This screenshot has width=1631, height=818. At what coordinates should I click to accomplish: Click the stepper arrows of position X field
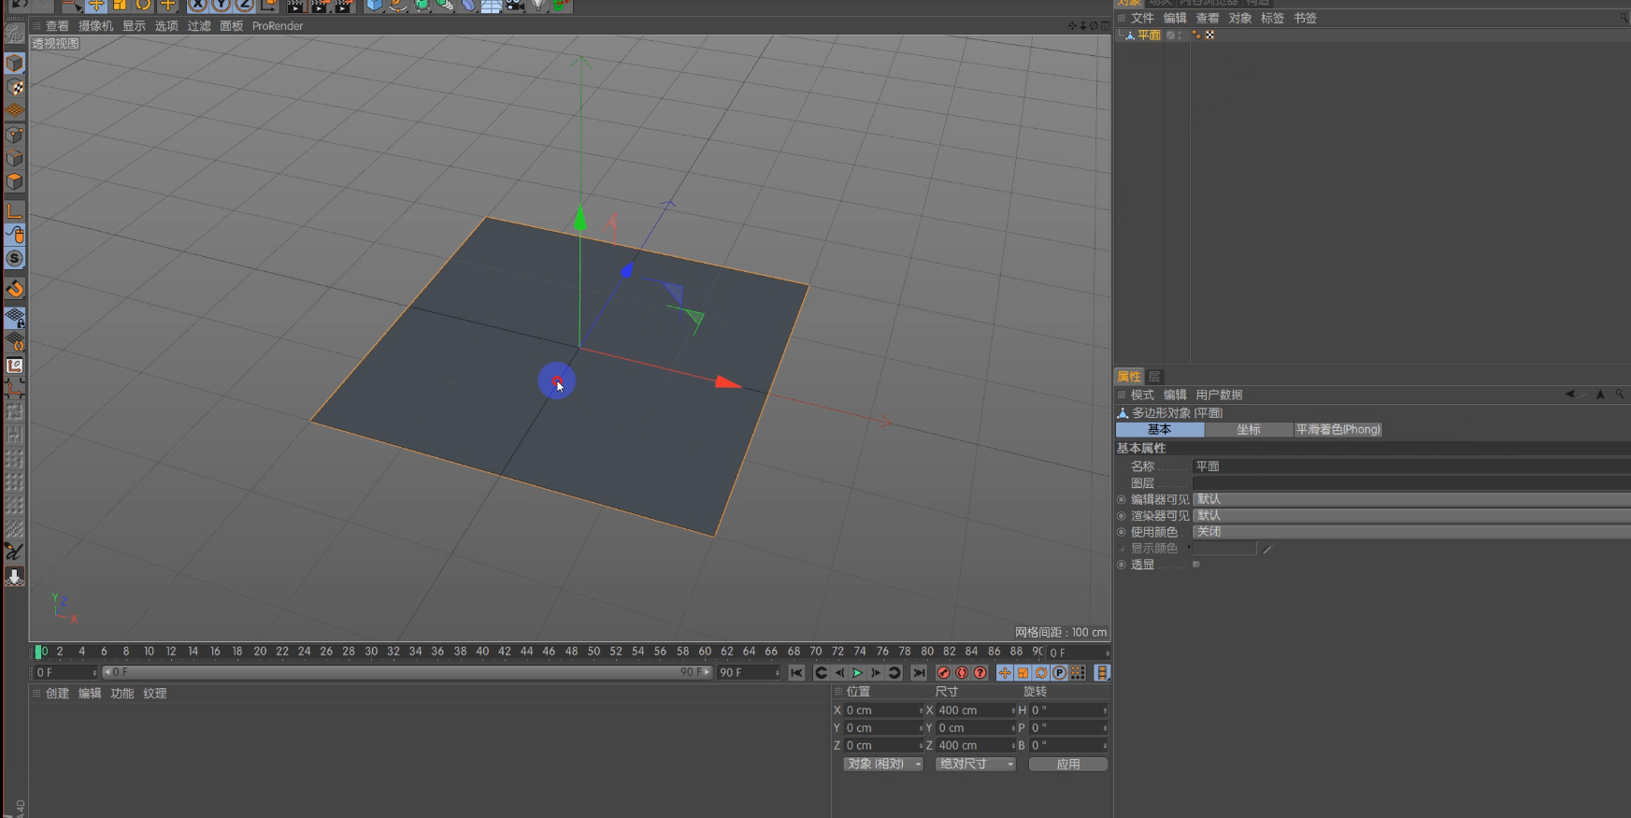click(921, 710)
